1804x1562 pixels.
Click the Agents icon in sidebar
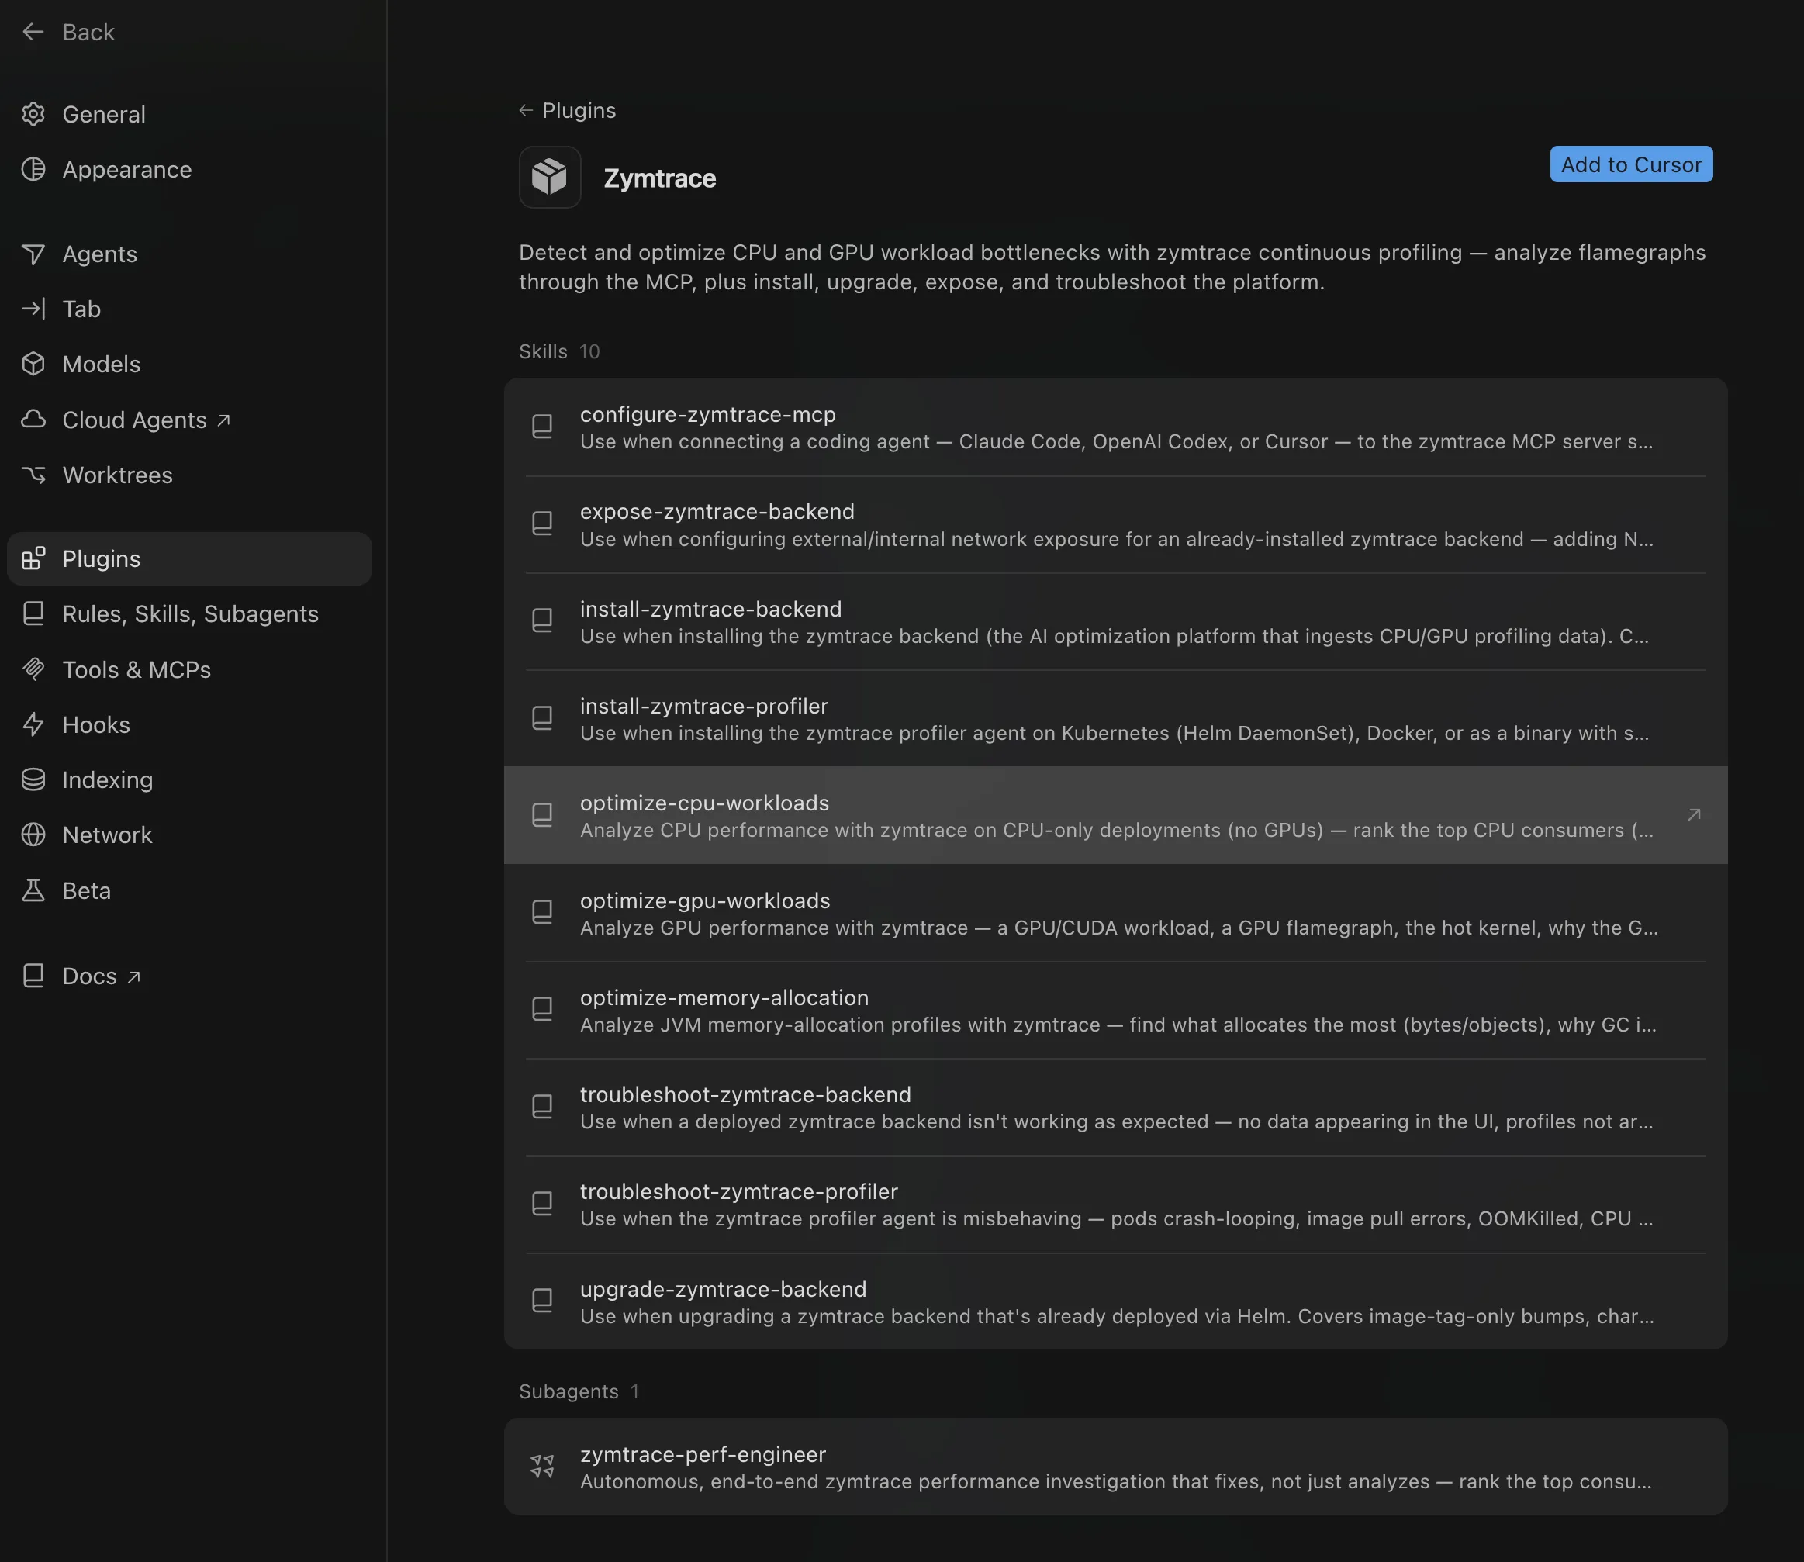33,254
